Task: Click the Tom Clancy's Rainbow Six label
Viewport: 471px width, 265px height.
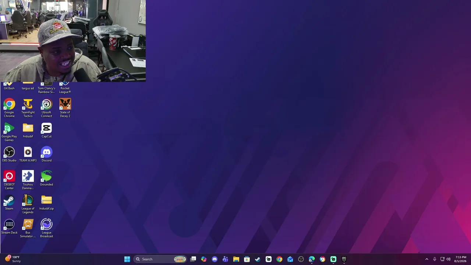Action: (46, 90)
